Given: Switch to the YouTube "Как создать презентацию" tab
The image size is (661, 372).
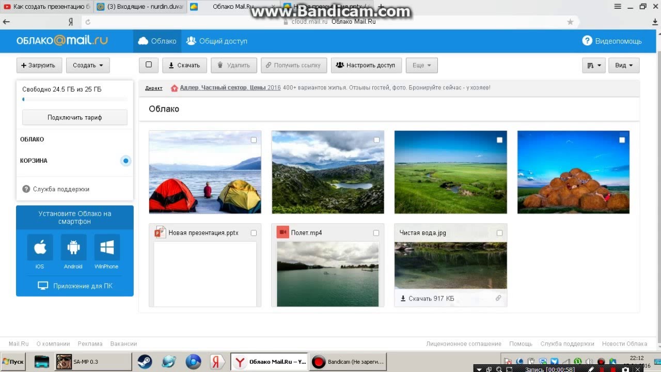Looking at the screenshot, I should (47, 7).
